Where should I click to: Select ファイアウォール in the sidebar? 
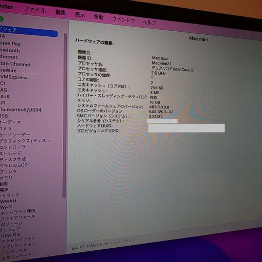coord(17,217)
